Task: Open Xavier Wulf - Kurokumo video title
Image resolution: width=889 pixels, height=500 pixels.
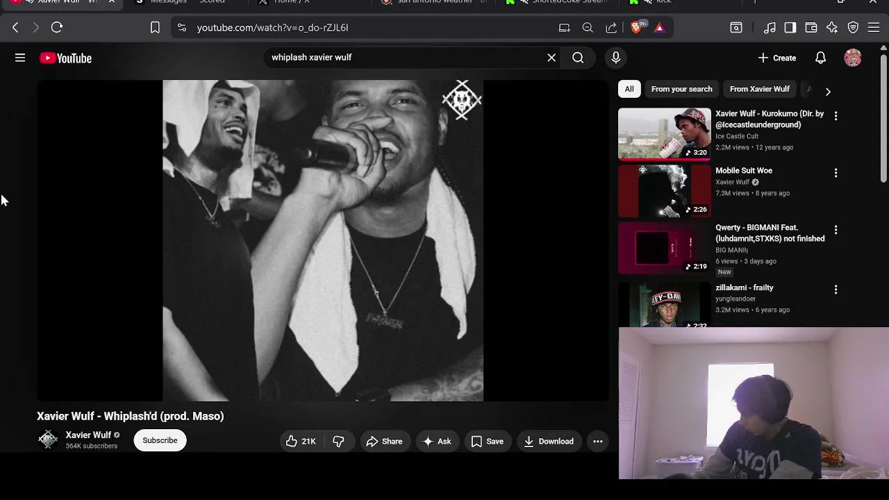Action: (x=770, y=119)
